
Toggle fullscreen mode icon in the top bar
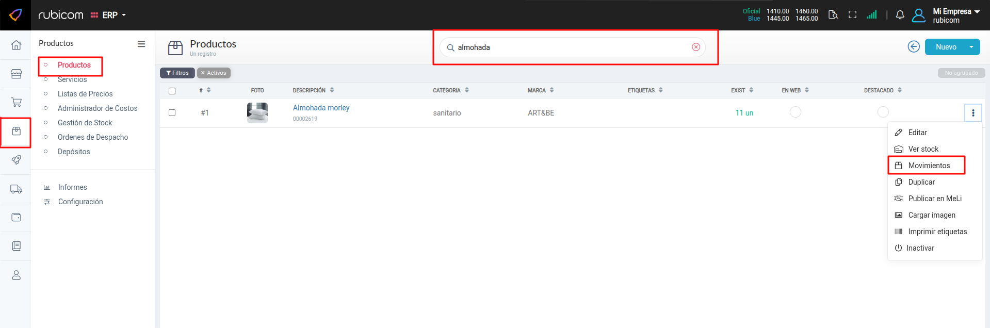point(852,15)
